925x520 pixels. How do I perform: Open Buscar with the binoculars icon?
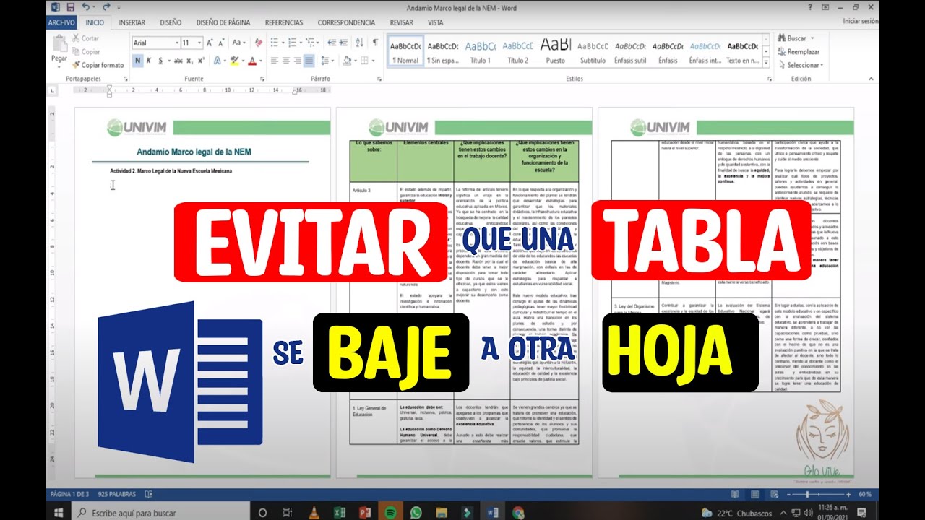(782, 38)
